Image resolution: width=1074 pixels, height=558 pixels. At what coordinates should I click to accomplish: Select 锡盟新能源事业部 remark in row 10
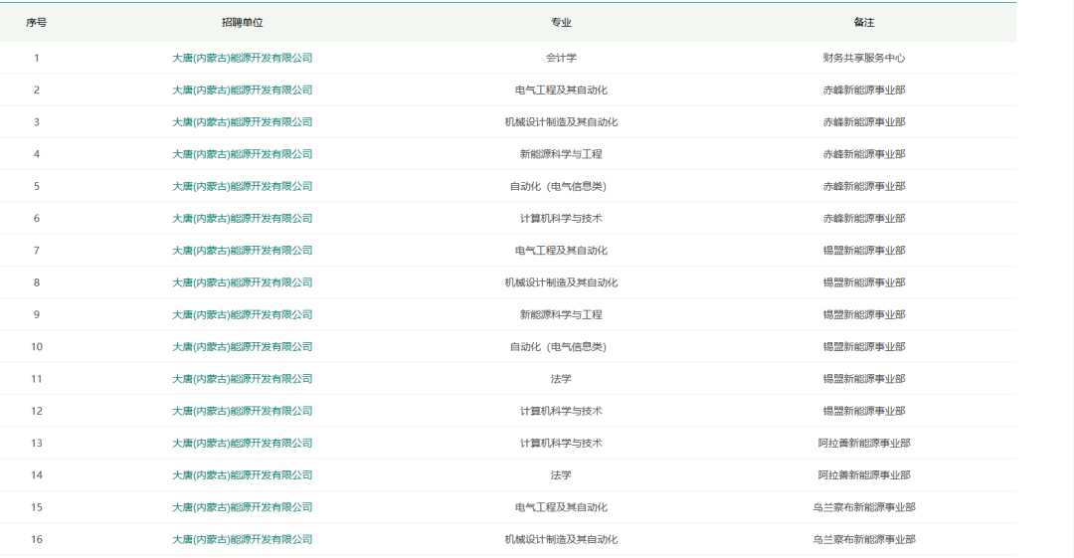[864, 347]
